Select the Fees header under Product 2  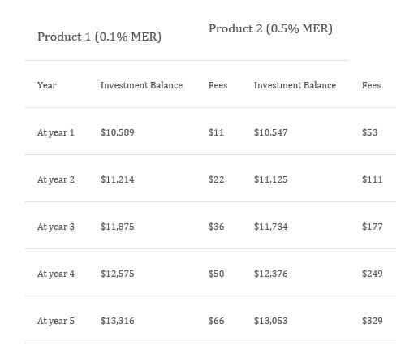click(372, 85)
